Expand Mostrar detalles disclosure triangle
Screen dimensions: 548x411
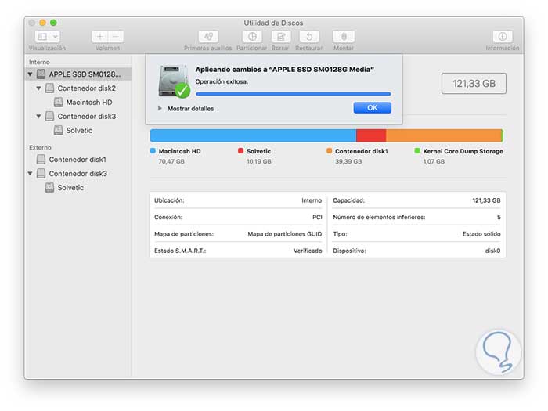160,109
